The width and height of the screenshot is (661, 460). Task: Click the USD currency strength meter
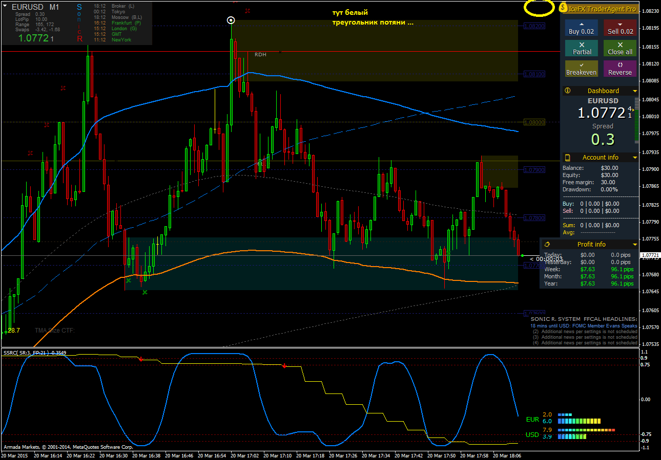pyautogui.click(x=586, y=434)
